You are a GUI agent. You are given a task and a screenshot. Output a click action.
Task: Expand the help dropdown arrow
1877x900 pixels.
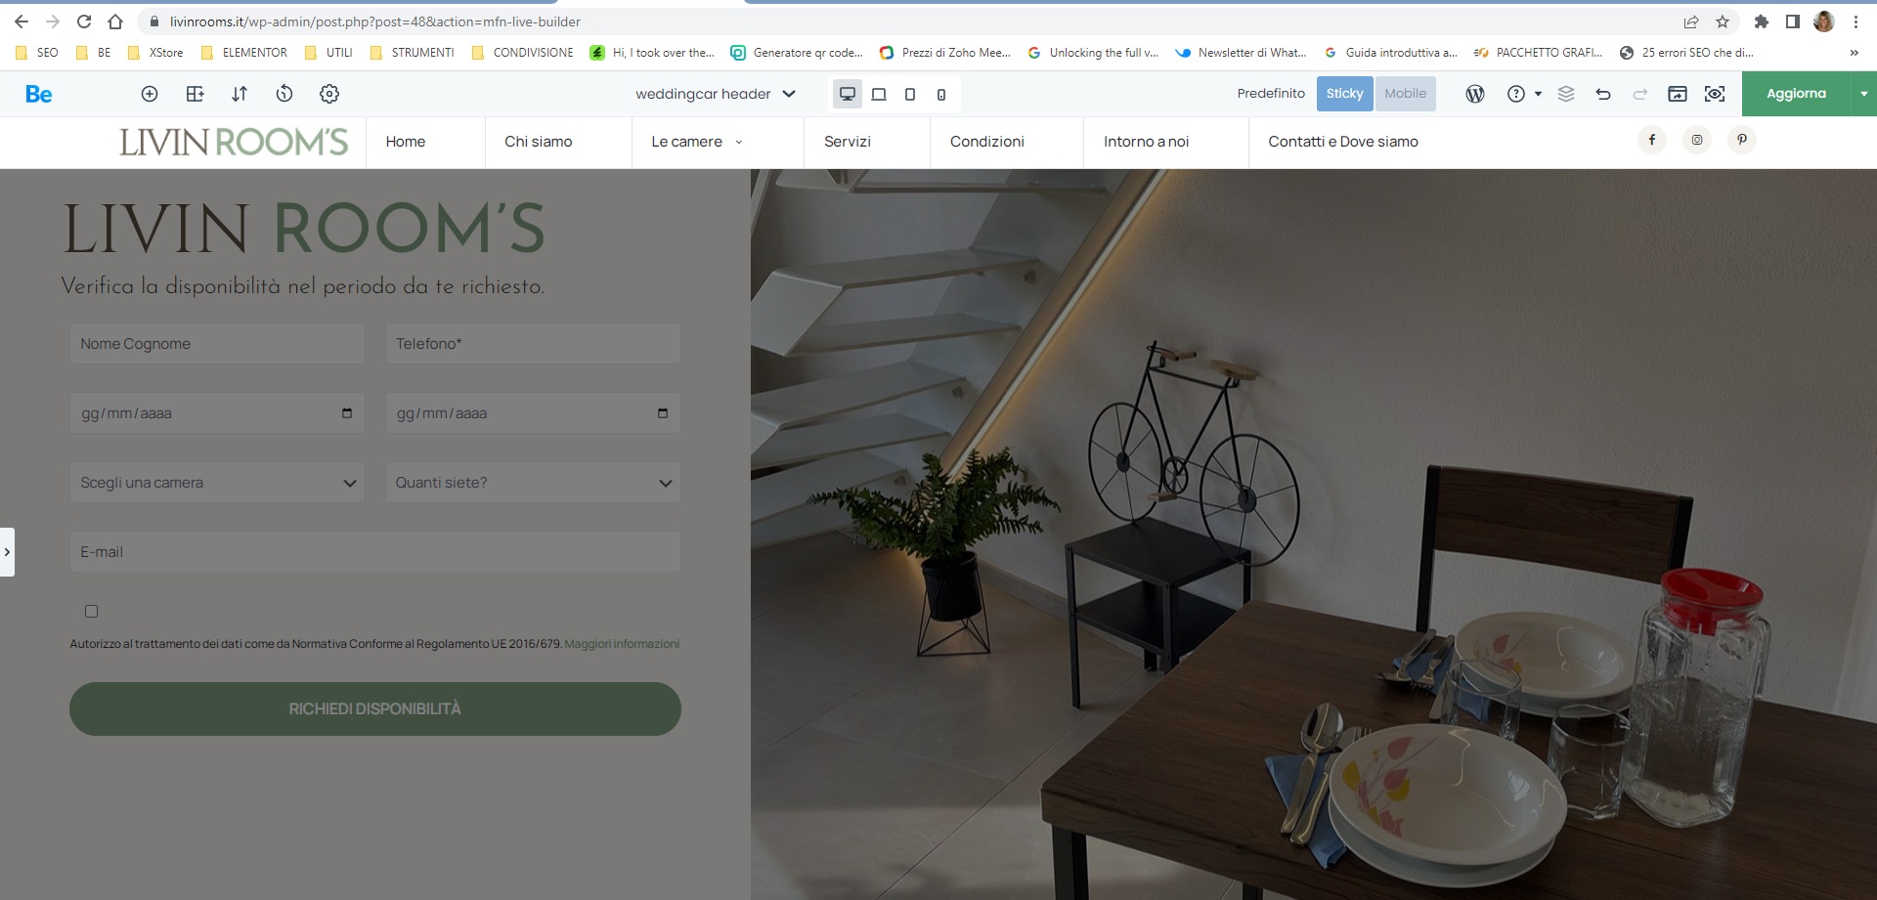(1538, 94)
